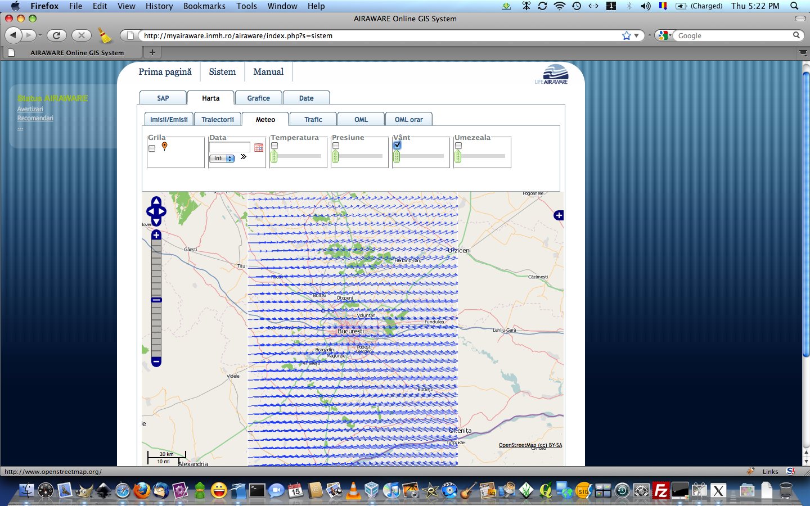Open the bookmark star dropdown arrow

coord(637,35)
